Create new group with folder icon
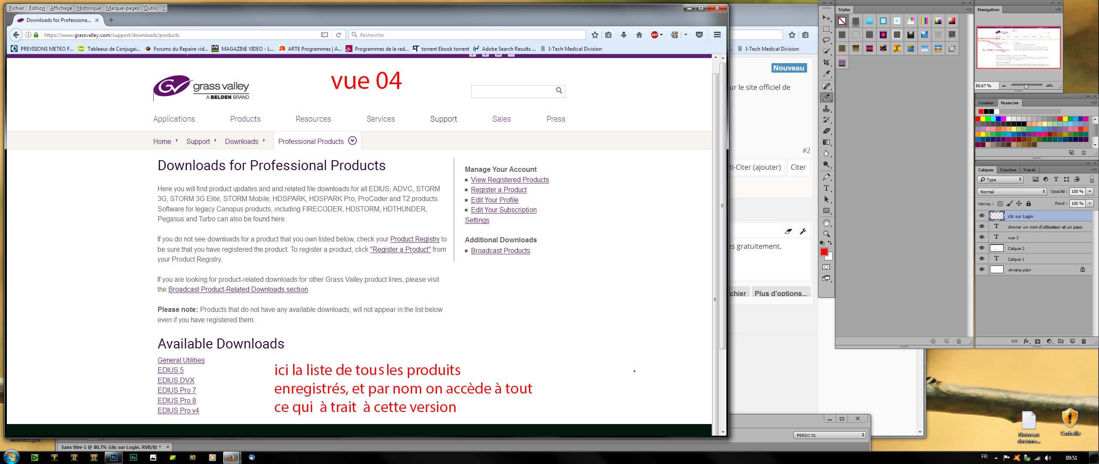 [1061, 342]
